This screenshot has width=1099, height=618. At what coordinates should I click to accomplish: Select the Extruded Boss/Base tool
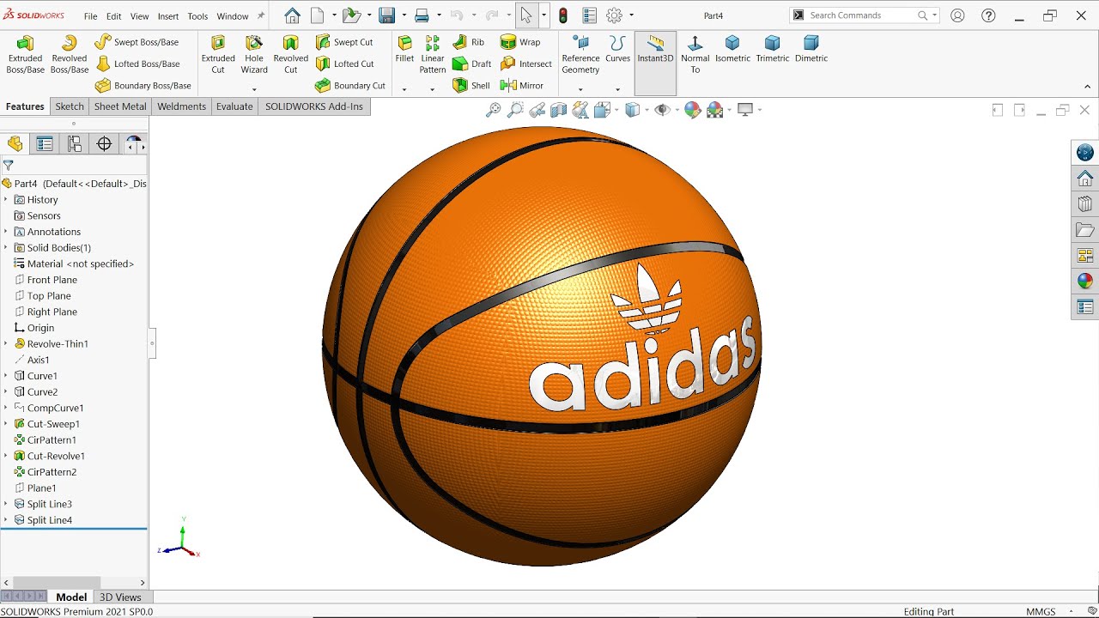(25, 54)
